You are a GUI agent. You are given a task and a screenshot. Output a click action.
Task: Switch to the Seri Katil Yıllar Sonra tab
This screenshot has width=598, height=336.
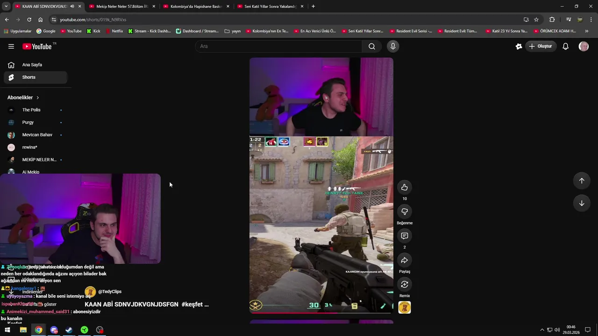click(270, 7)
